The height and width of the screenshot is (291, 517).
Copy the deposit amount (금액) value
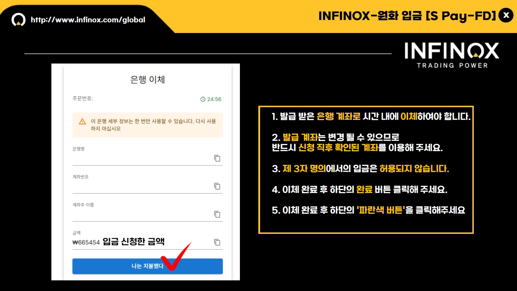click(x=217, y=242)
